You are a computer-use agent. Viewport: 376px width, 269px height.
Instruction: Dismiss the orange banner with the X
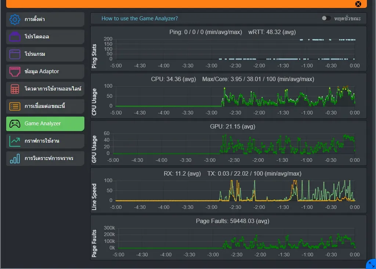pyautogui.click(x=358, y=4)
